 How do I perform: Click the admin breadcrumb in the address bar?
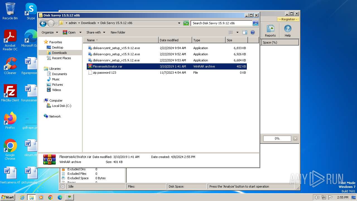tap(73, 23)
